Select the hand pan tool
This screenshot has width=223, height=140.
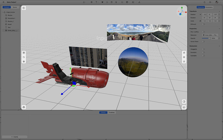click(x=184, y=53)
